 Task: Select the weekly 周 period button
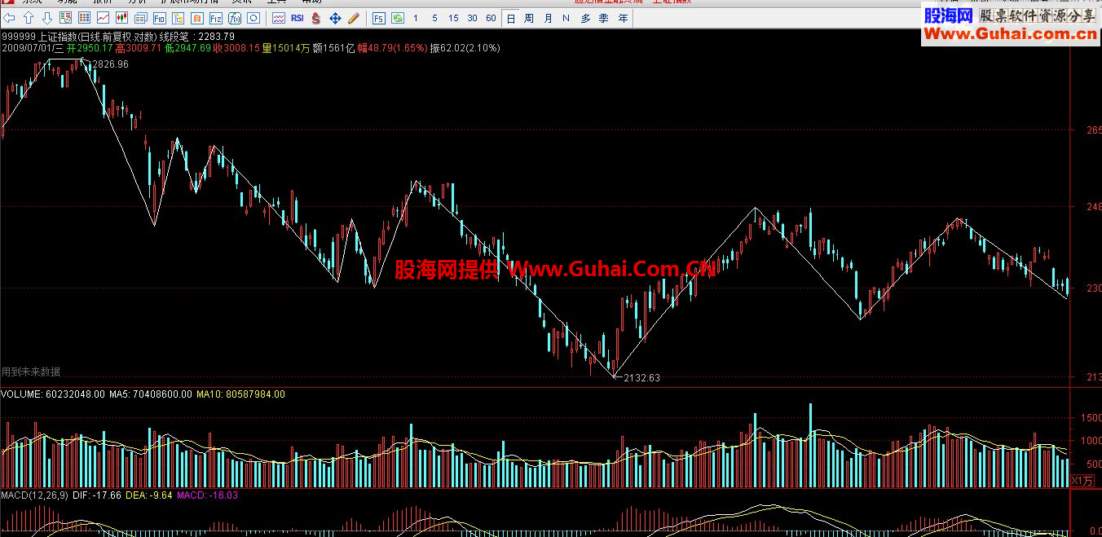[529, 18]
